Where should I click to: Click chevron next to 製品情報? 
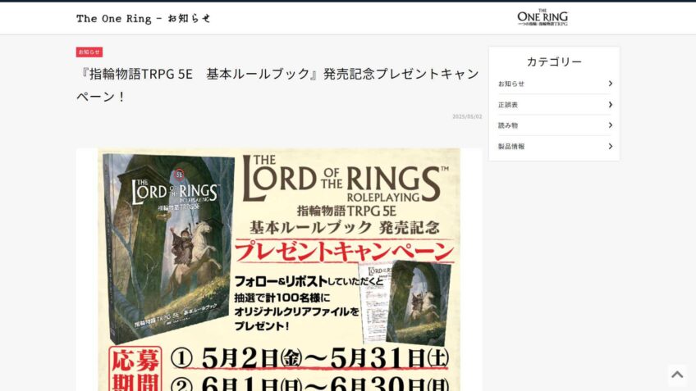pos(611,146)
